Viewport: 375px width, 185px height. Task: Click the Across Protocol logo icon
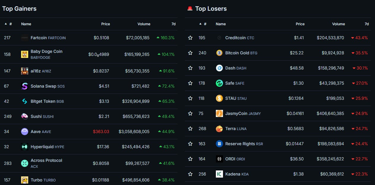[25, 163]
